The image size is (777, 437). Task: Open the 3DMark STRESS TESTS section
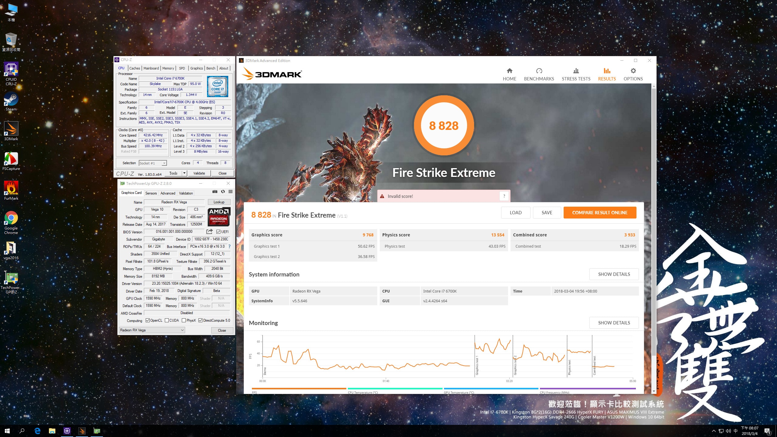coord(576,74)
